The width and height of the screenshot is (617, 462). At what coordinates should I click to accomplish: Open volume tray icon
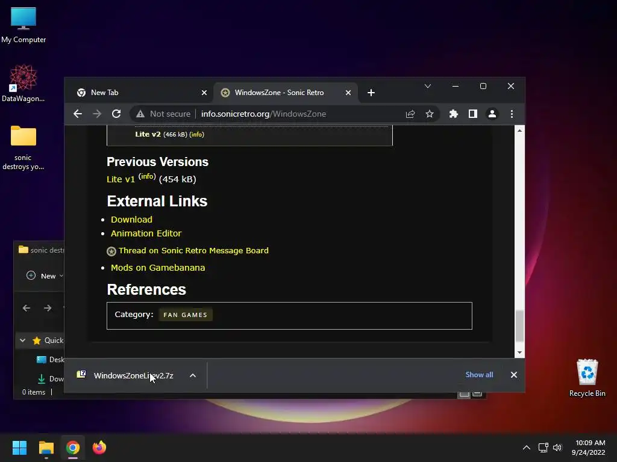pos(557,448)
